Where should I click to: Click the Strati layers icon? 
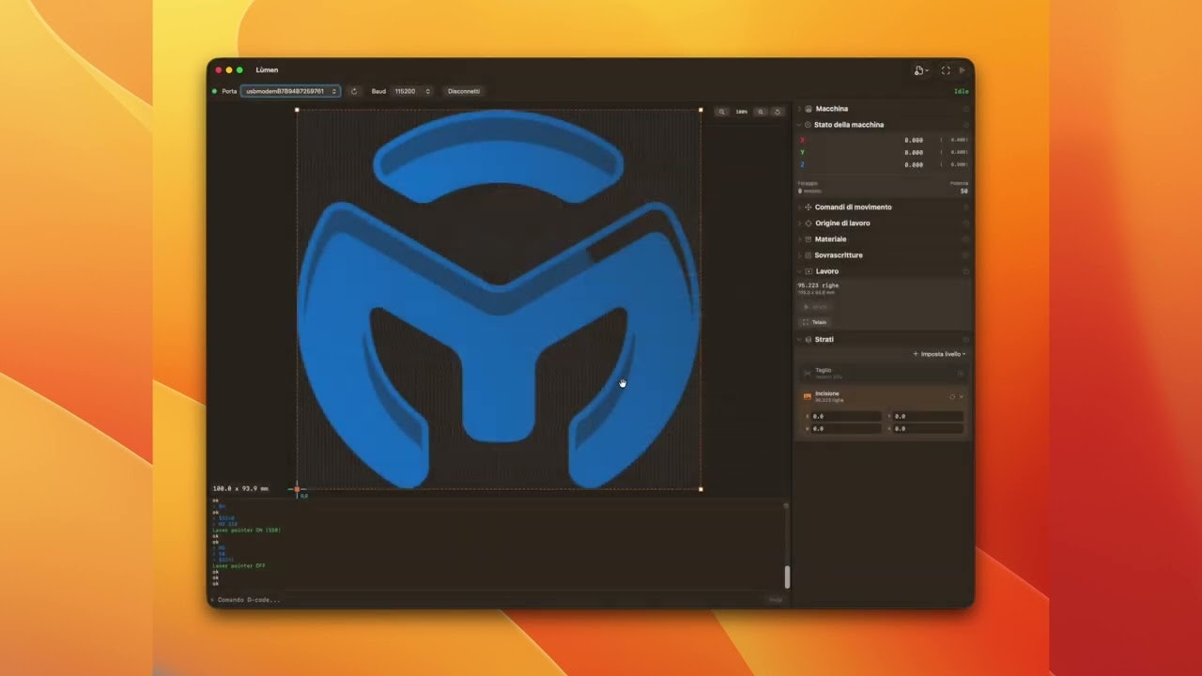point(809,339)
